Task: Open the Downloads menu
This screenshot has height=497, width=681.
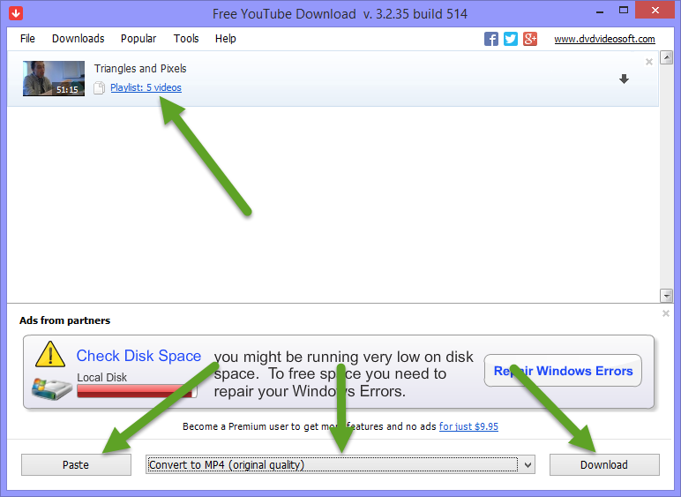Action: 79,39
